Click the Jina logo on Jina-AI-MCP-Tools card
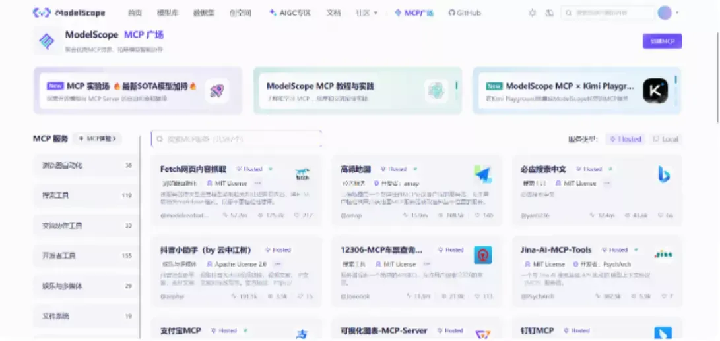This screenshot has height=341, width=720. coord(663,254)
